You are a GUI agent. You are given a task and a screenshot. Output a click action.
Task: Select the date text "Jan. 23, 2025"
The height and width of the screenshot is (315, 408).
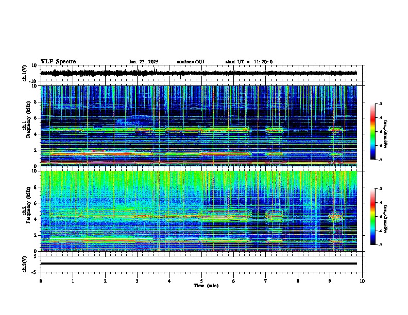coord(144,62)
